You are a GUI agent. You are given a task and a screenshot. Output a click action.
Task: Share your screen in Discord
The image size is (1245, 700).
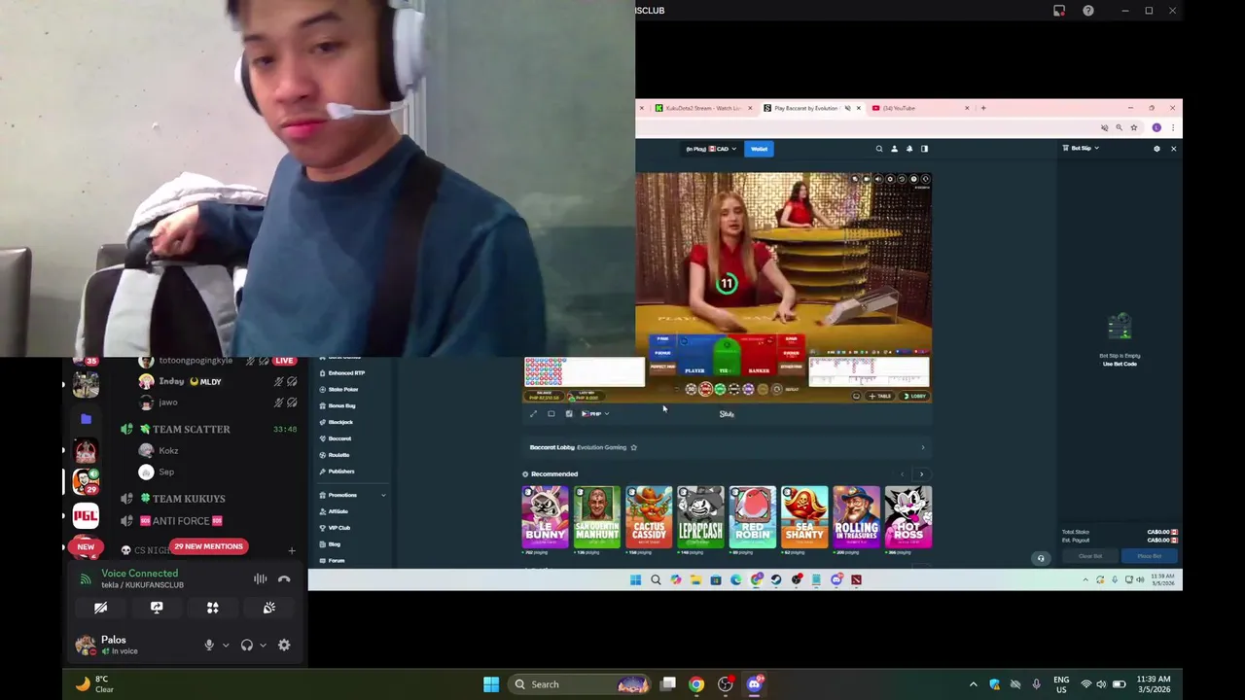(x=157, y=608)
